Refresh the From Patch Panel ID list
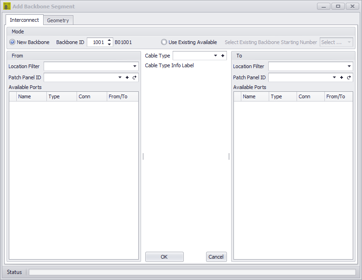This screenshot has height=280, width=362. 135,77
